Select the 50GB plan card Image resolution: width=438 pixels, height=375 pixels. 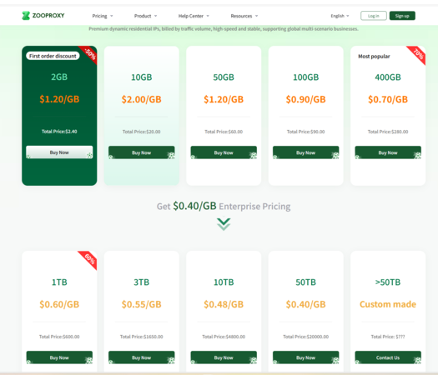[x=224, y=116]
